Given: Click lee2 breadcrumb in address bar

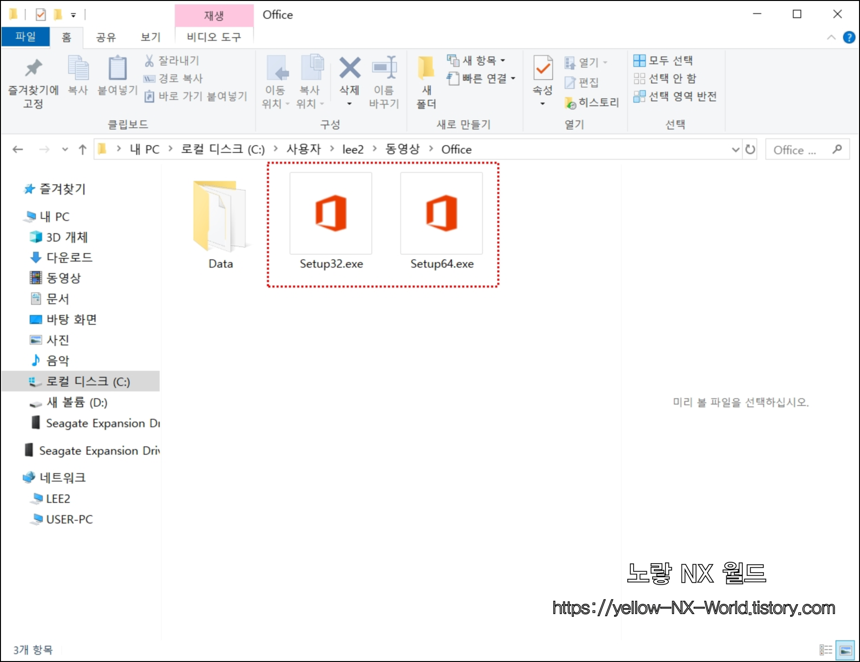Looking at the screenshot, I should (x=353, y=149).
